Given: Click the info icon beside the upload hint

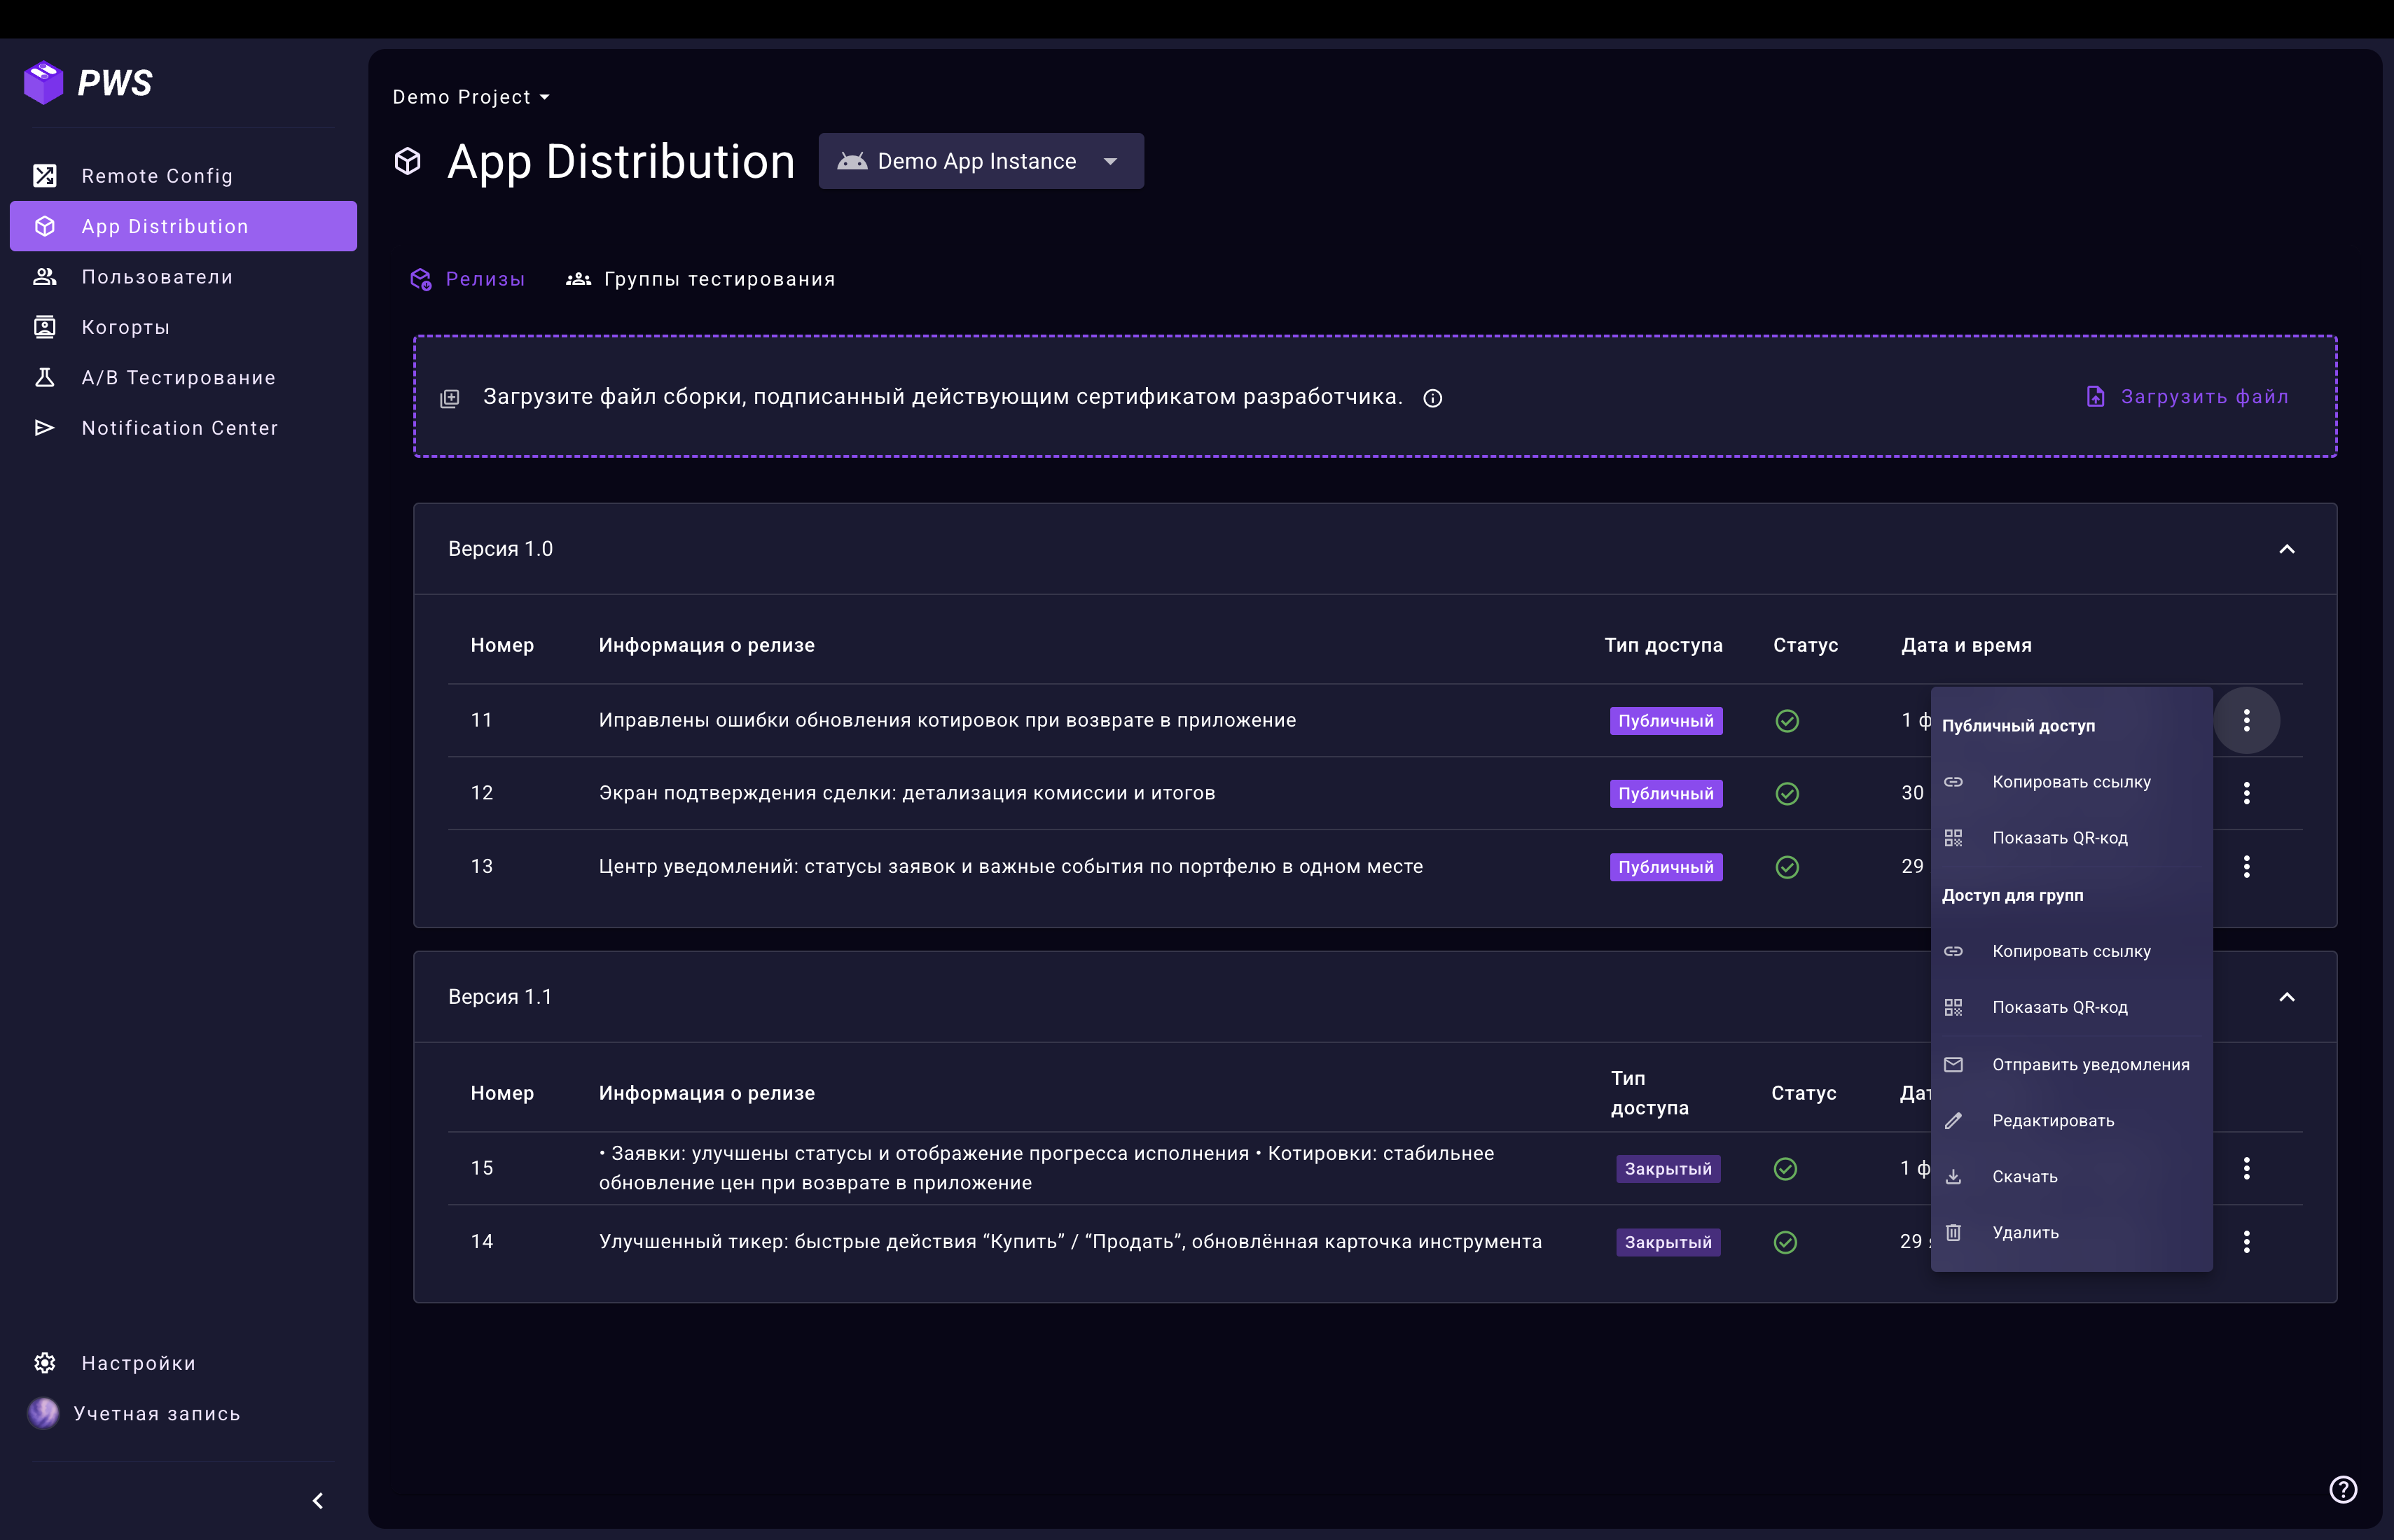Looking at the screenshot, I should (1432, 398).
